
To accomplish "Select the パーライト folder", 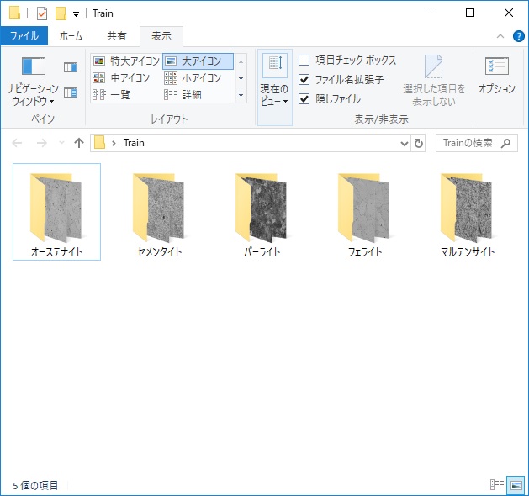I will 262,215.
